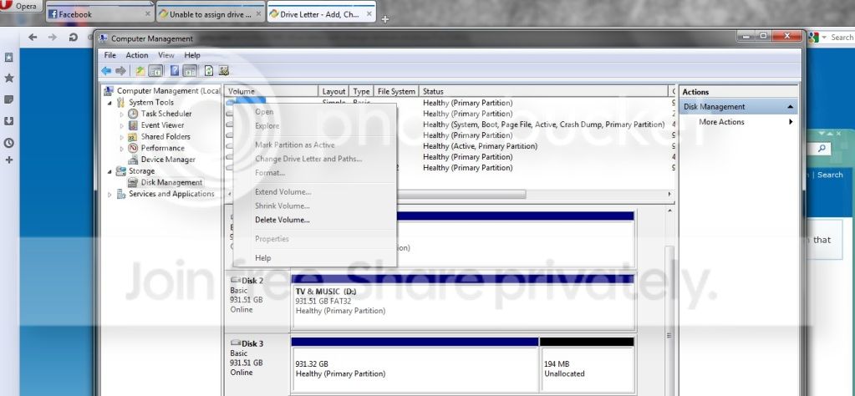Expand More Actions submenu arrow
Screen dimensions: 855x396
tap(791, 122)
